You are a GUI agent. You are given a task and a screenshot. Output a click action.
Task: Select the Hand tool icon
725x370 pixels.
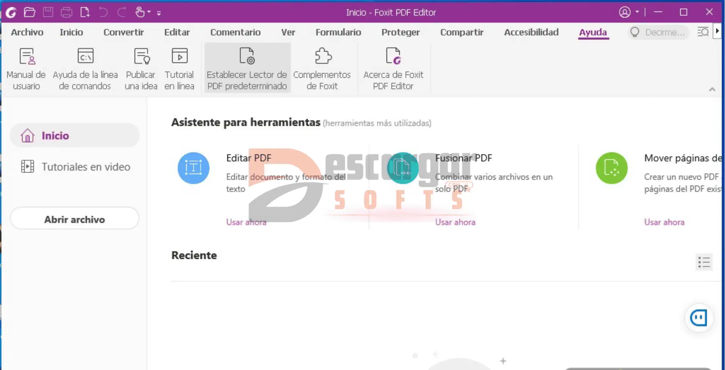[140, 13]
